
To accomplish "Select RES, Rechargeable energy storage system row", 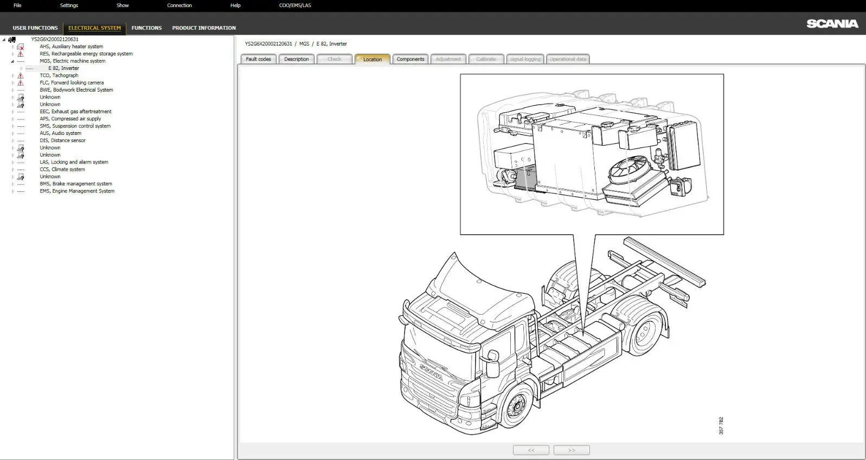I will [86, 54].
